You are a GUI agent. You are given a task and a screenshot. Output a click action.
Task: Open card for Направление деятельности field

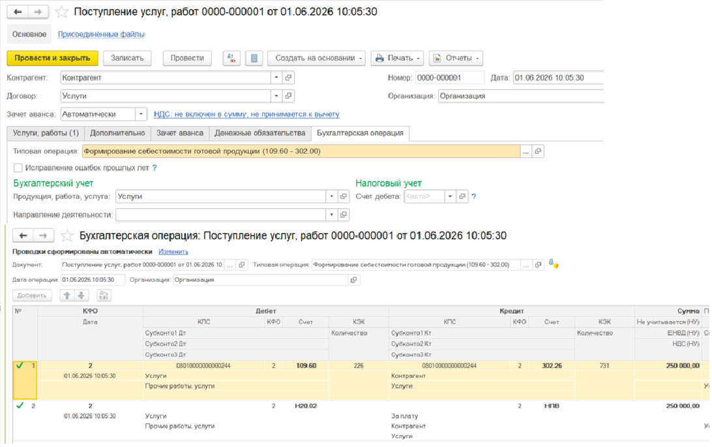tap(344, 215)
